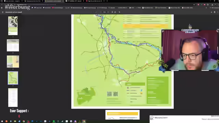Open the browser extensions puzzle icon

click(x=208, y=4)
